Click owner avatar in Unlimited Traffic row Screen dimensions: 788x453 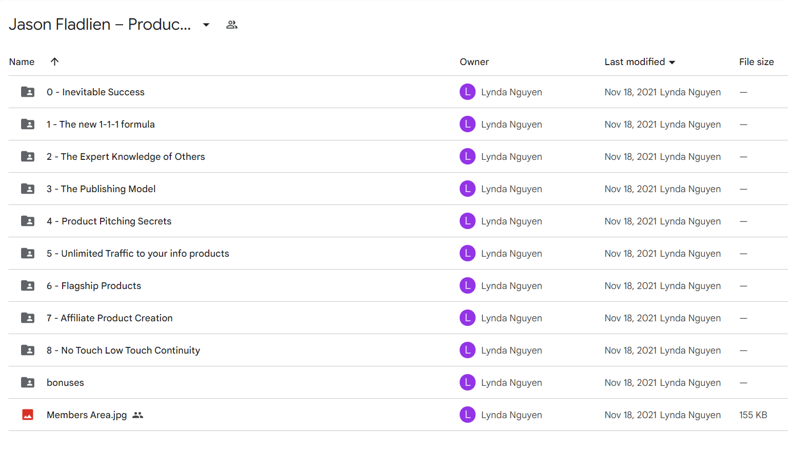click(467, 253)
